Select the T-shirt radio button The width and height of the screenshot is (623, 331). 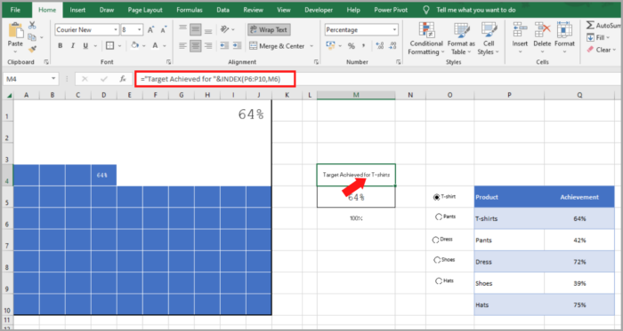click(437, 197)
